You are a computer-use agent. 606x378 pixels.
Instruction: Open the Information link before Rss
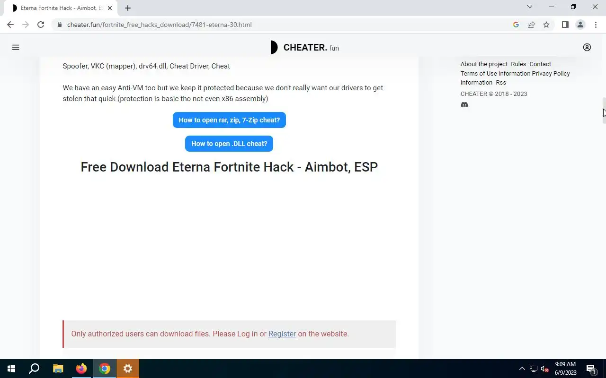(x=476, y=83)
